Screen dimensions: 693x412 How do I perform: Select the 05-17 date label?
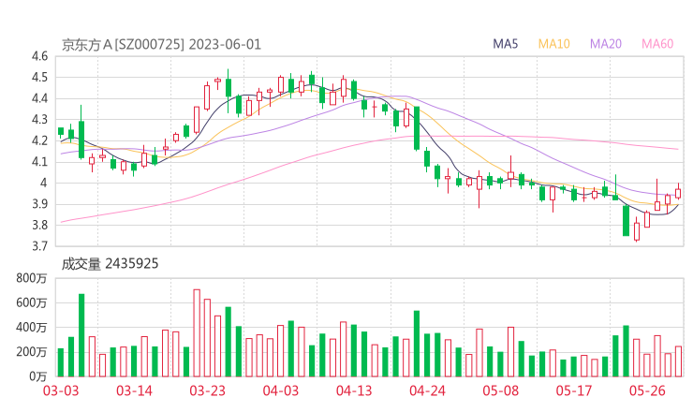574,390
